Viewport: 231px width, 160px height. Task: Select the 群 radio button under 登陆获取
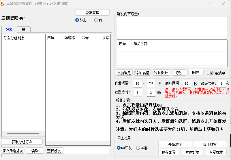point(96,20)
